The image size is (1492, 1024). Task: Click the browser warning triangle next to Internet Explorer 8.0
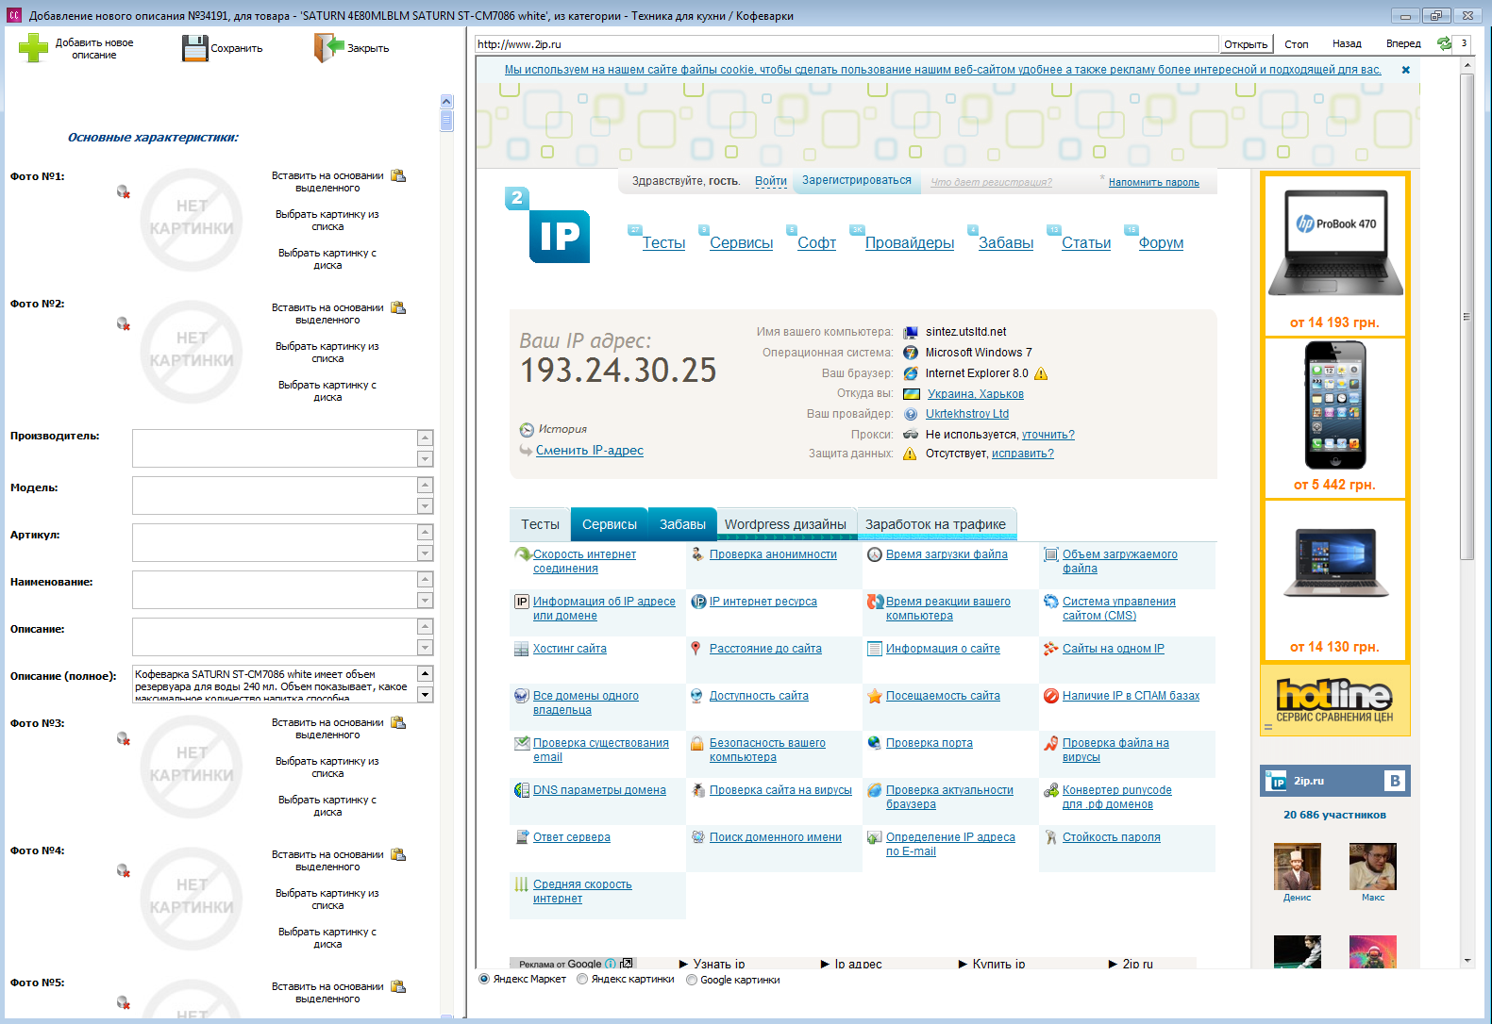point(1041,373)
